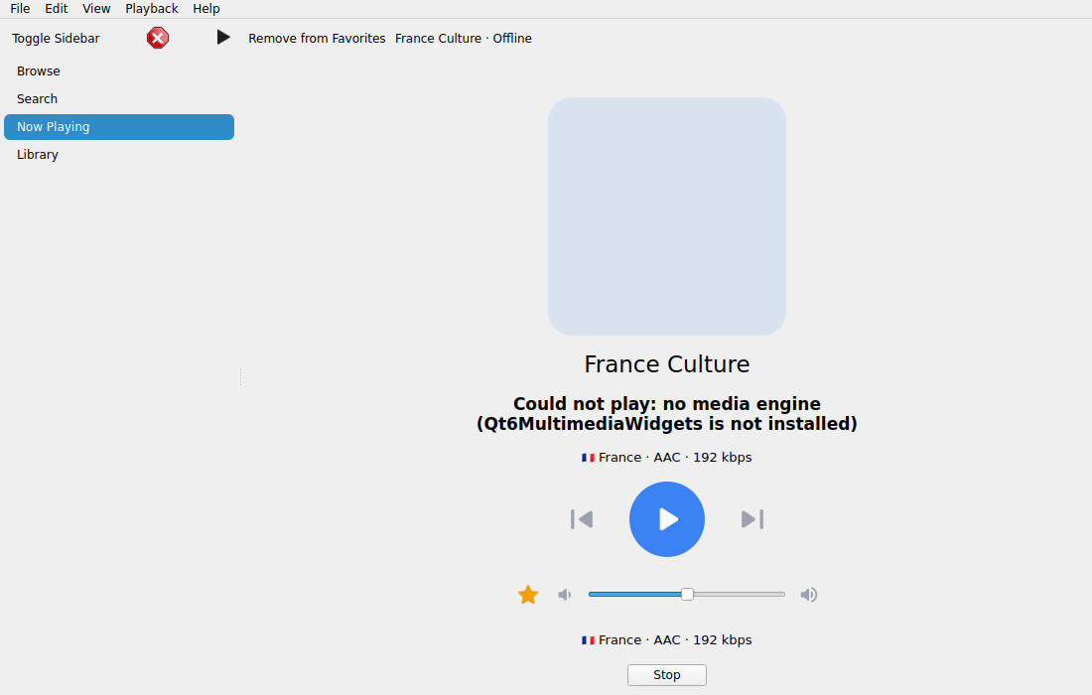The height and width of the screenshot is (695, 1092).
Task: Click the large blue play button
Action: (x=666, y=519)
